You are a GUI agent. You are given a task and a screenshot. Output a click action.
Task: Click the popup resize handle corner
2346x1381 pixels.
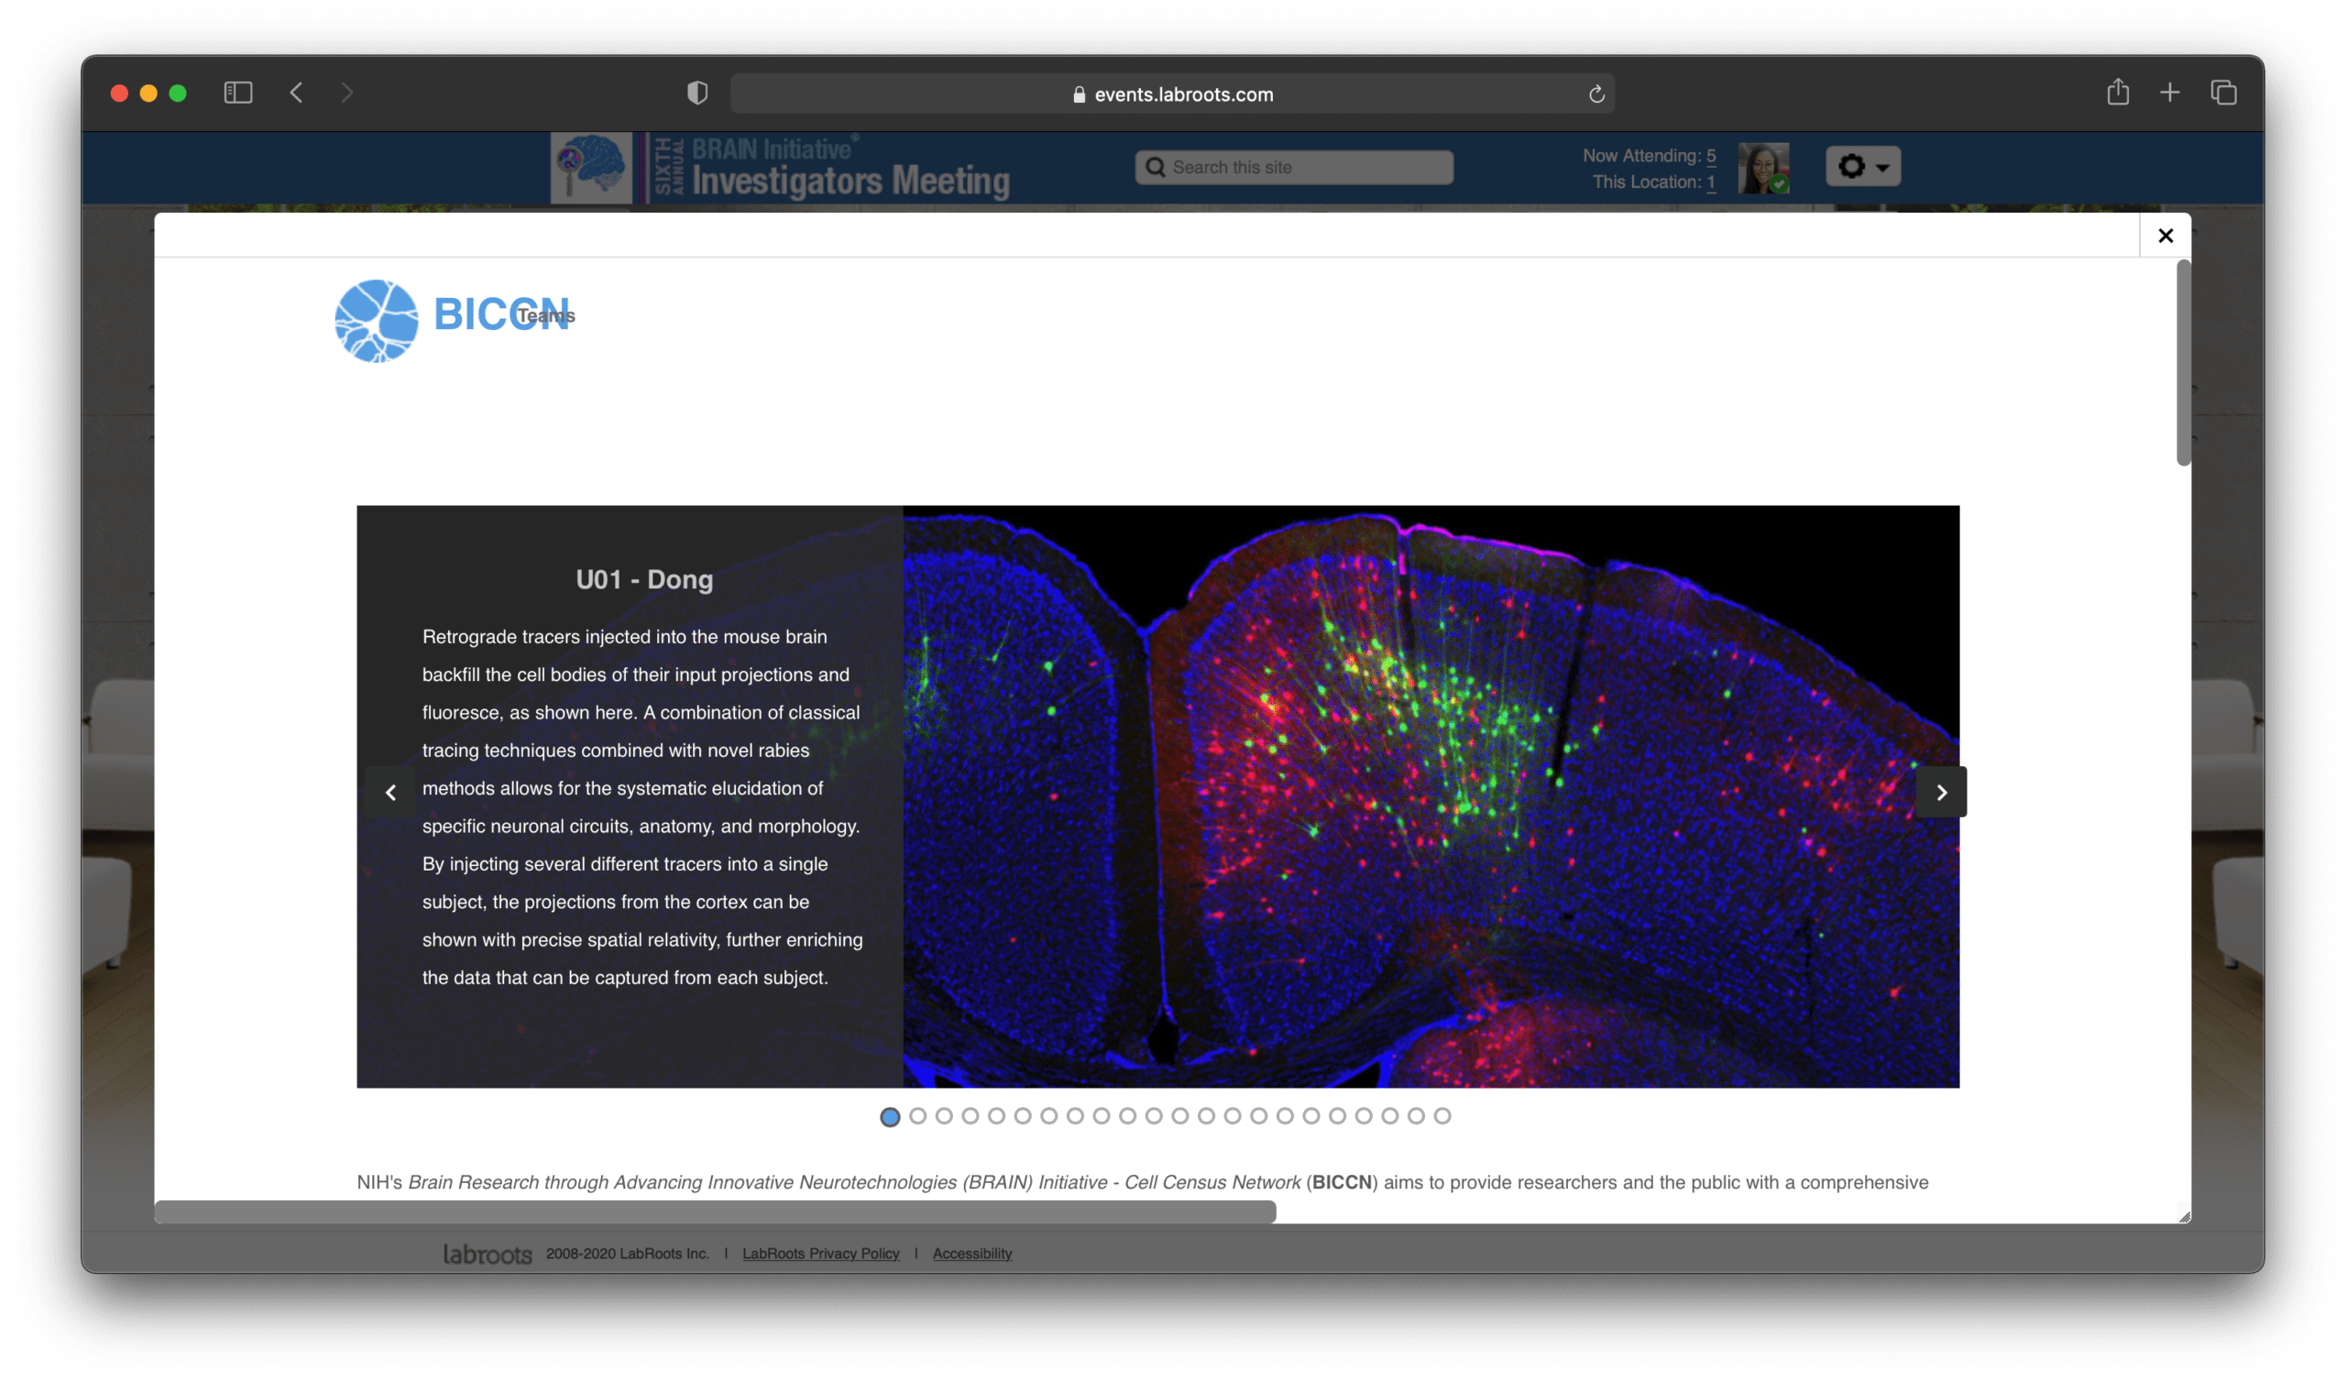click(x=2184, y=1216)
